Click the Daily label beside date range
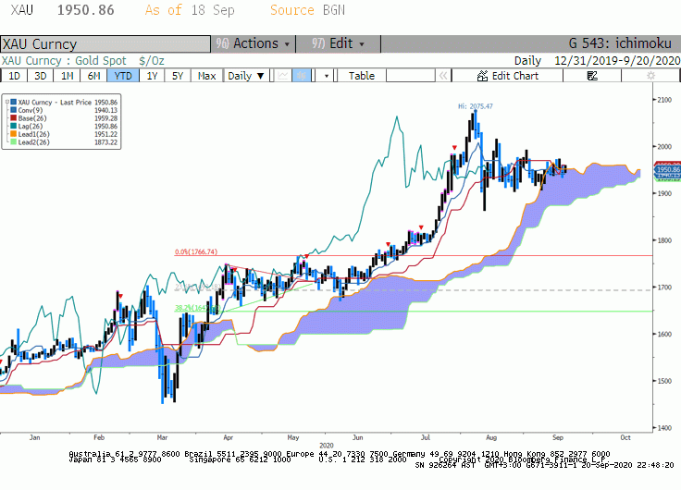681x490 pixels. [527, 61]
